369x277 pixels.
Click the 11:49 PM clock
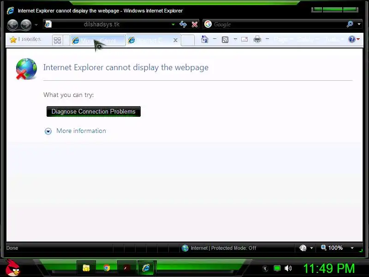(329, 268)
